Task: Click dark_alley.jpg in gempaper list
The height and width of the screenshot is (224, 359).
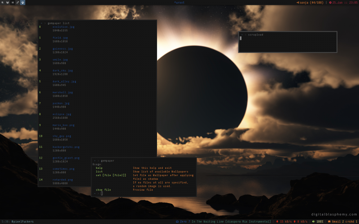Action: coord(64,82)
